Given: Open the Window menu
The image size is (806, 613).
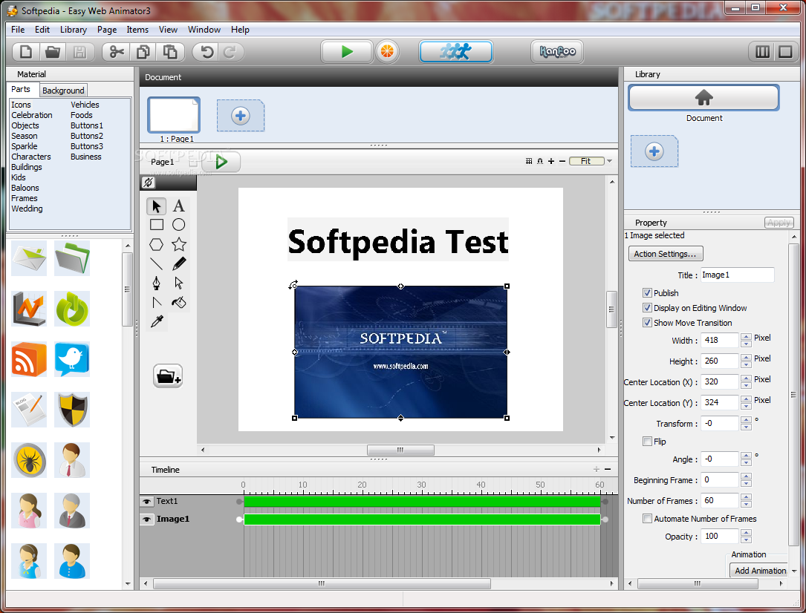Looking at the screenshot, I should tap(204, 29).
